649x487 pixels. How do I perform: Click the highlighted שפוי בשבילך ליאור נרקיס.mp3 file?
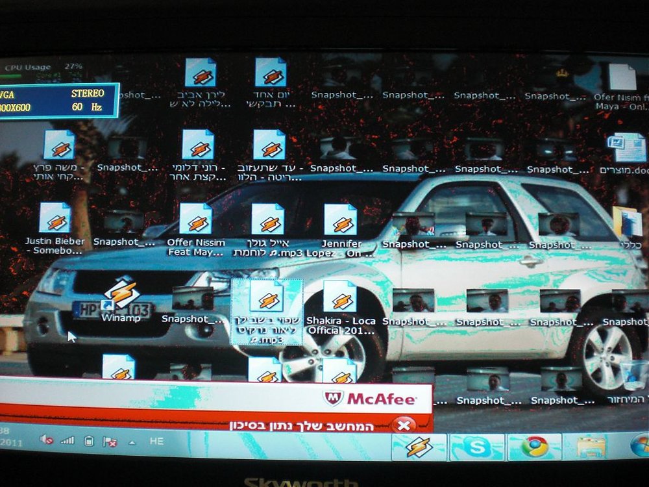coord(267,312)
